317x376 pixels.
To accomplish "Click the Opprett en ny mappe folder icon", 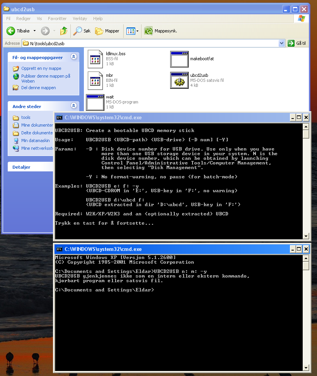I will point(16,69).
